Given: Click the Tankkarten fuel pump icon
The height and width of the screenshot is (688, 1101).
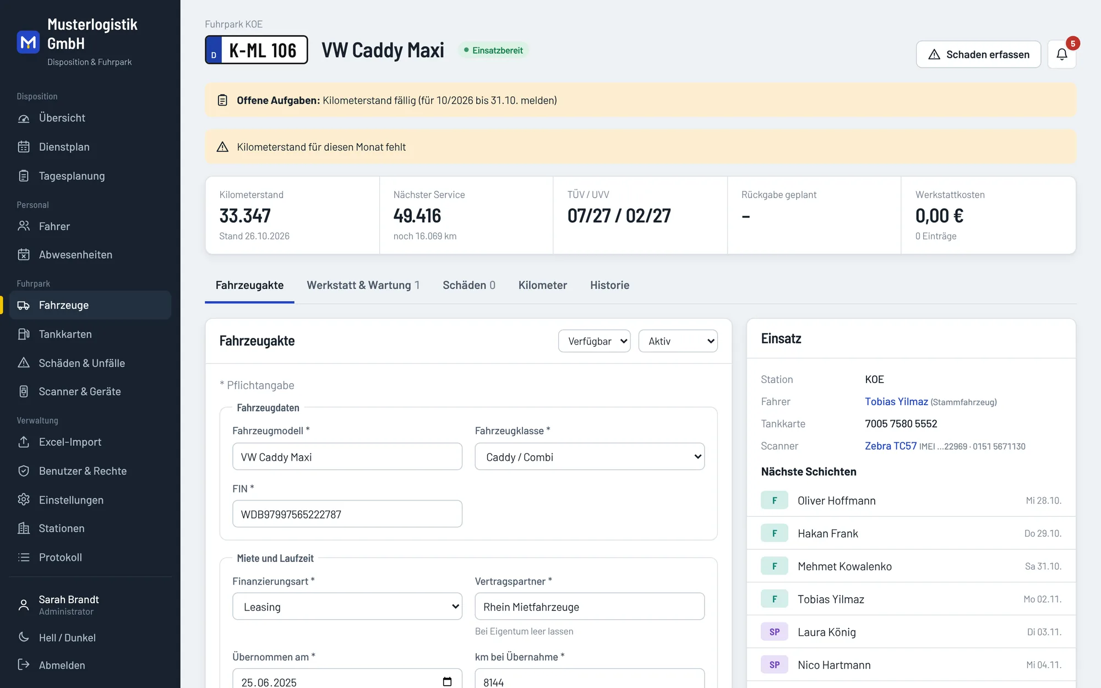Looking at the screenshot, I should coord(24,334).
